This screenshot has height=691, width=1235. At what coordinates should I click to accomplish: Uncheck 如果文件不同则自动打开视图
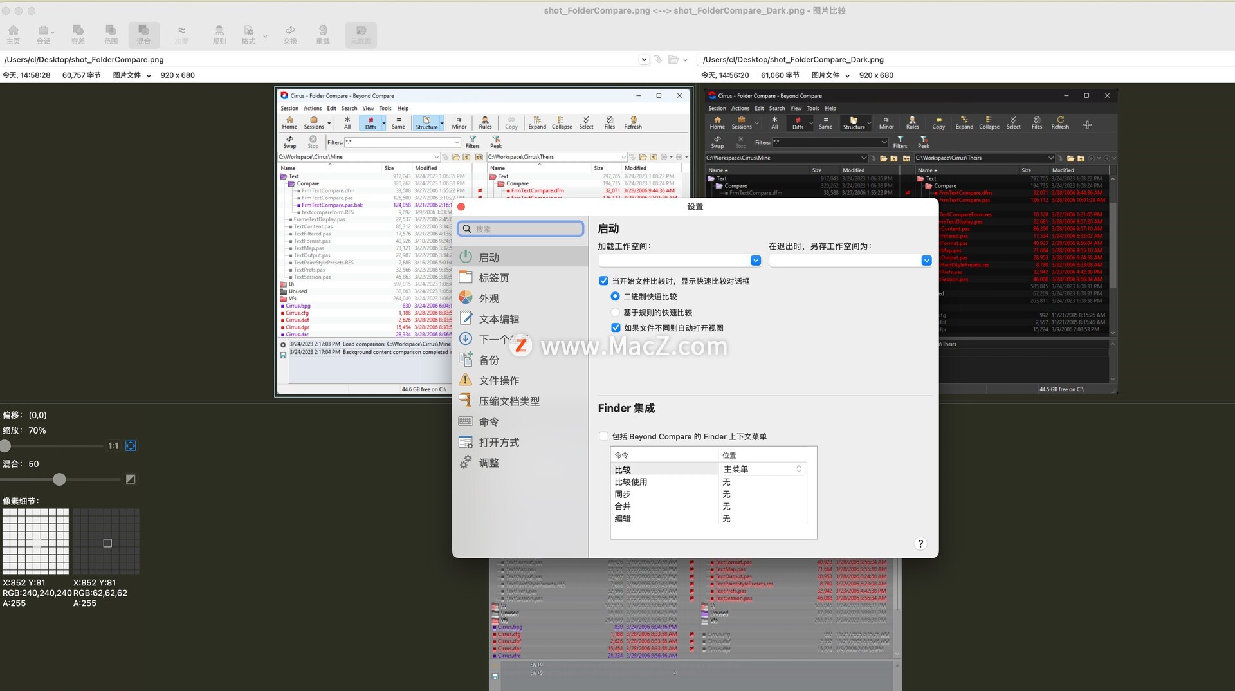click(616, 327)
